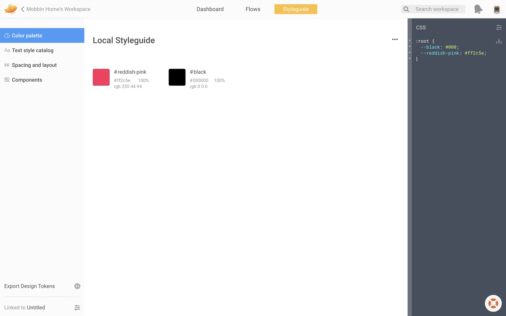Open the Components section

tap(27, 80)
